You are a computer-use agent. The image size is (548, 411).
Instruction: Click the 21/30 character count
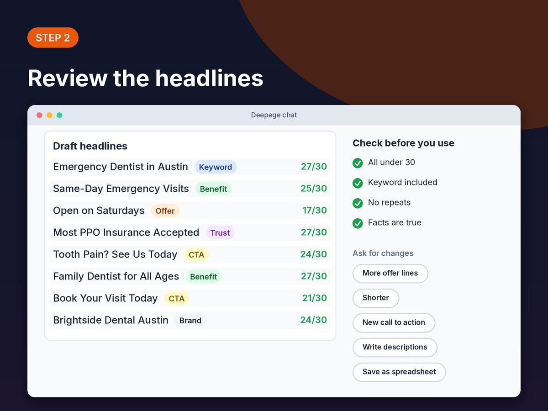[315, 298]
